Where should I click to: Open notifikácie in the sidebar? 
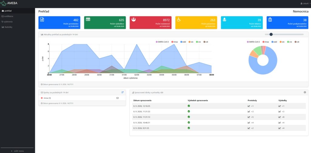[x=7, y=16]
